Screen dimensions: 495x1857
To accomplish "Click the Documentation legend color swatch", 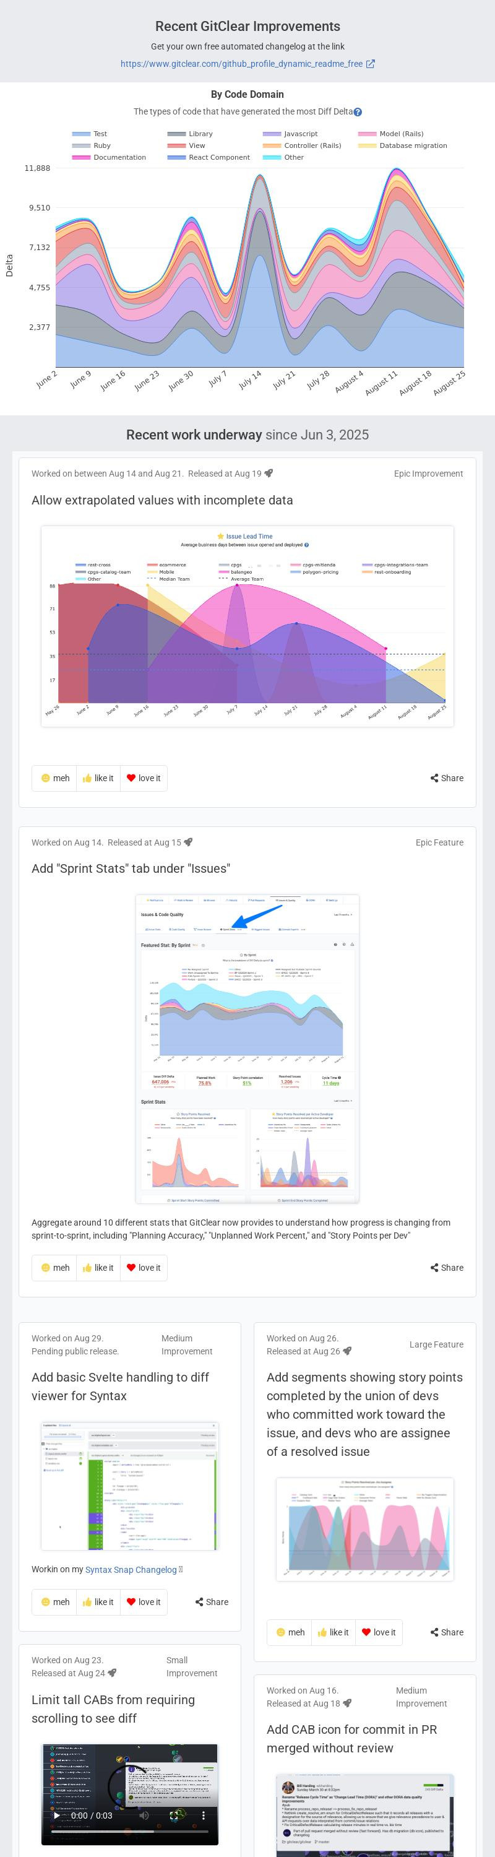I will pos(80,157).
